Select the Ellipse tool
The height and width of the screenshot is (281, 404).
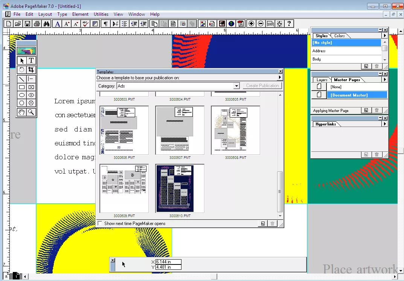coord(21,95)
